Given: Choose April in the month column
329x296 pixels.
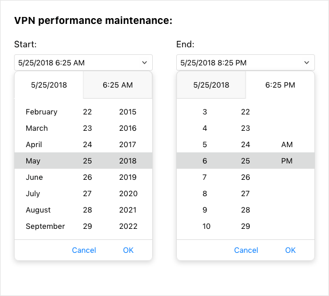Looking at the screenshot, I should coord(34,144).
